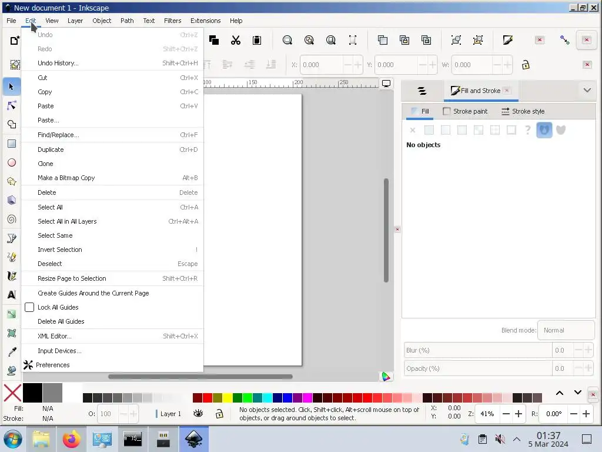Click the show desktop notification button
The width and height of the screenshot is (602, 452).
click(x=587, y=439)
